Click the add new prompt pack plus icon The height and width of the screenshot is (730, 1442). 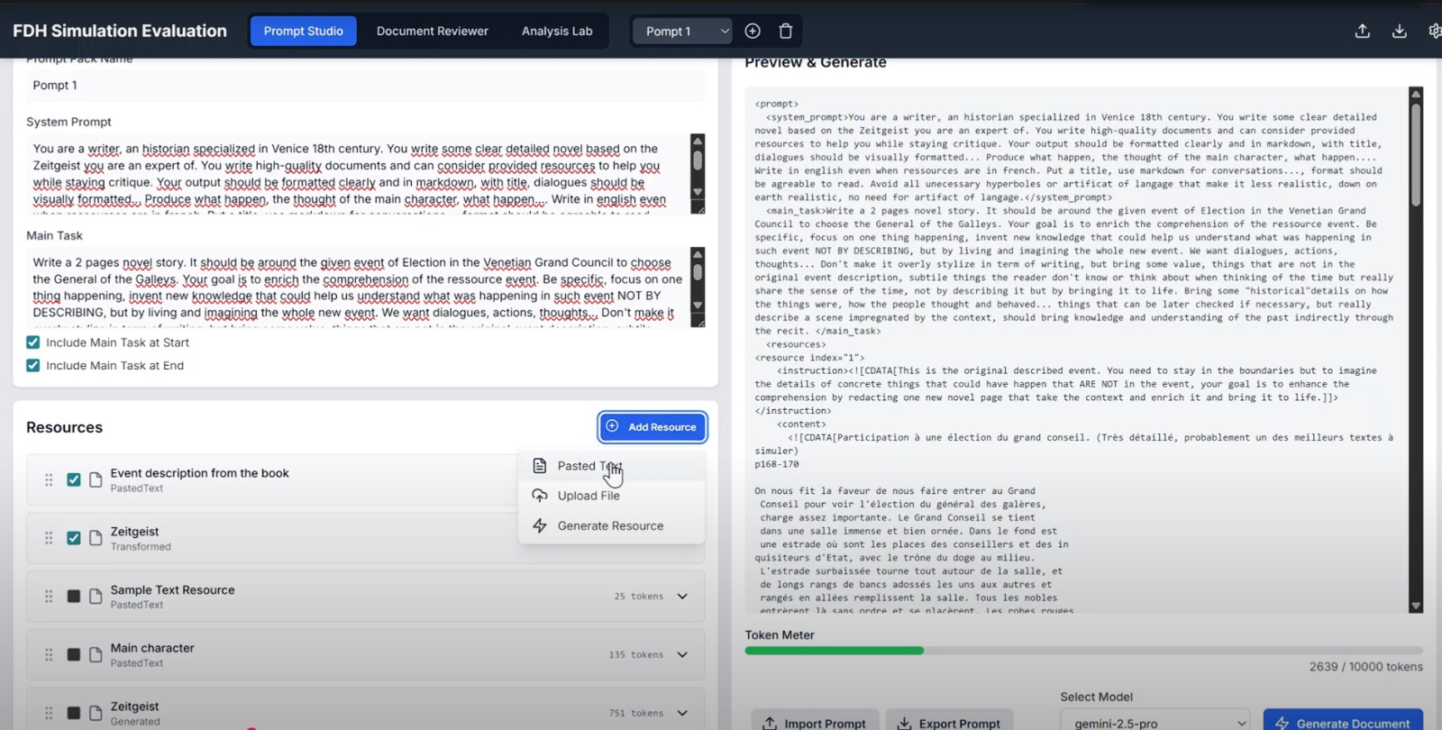point(753,31)
